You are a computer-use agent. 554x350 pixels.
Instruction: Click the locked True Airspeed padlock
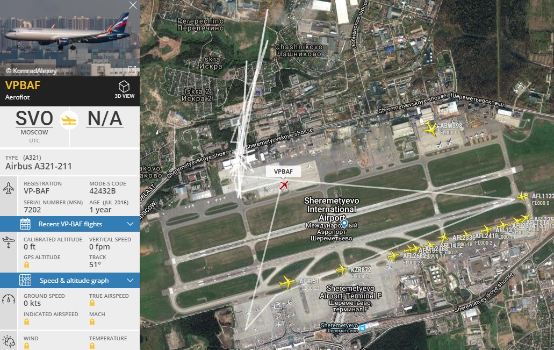(92, 303)
